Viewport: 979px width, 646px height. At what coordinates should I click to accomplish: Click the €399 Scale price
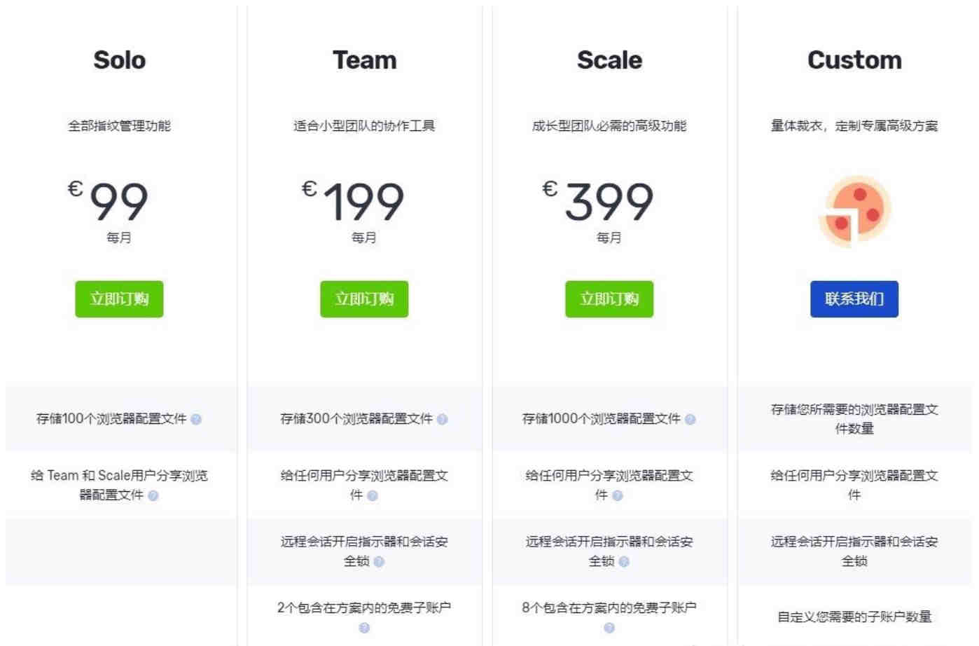599,201
